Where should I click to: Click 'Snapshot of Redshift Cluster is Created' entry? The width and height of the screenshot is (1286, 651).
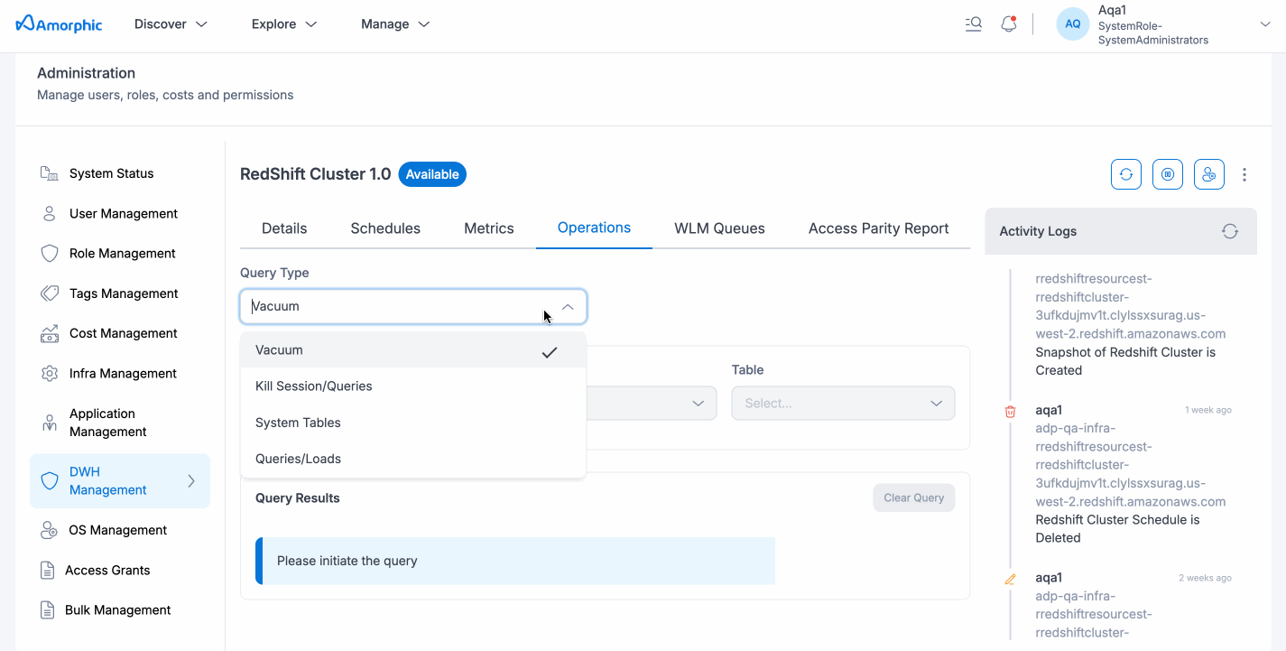click(x=1125, y=361)
